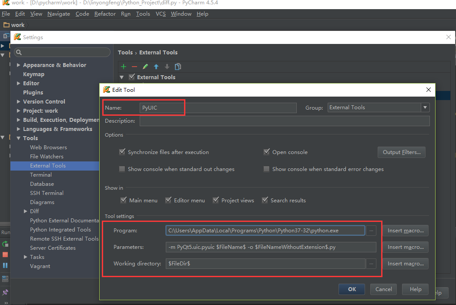The image size is (456, 305).
Task: Click the green rerun icon in Run panel
Action: click(x=5, y=244)
